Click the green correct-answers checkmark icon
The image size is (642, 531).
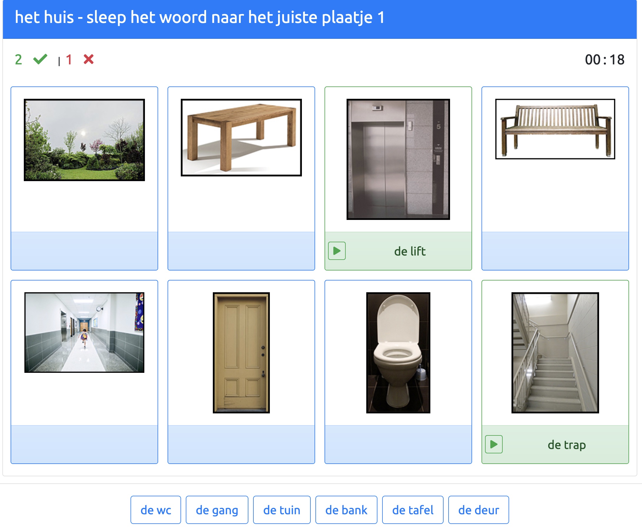40,59
